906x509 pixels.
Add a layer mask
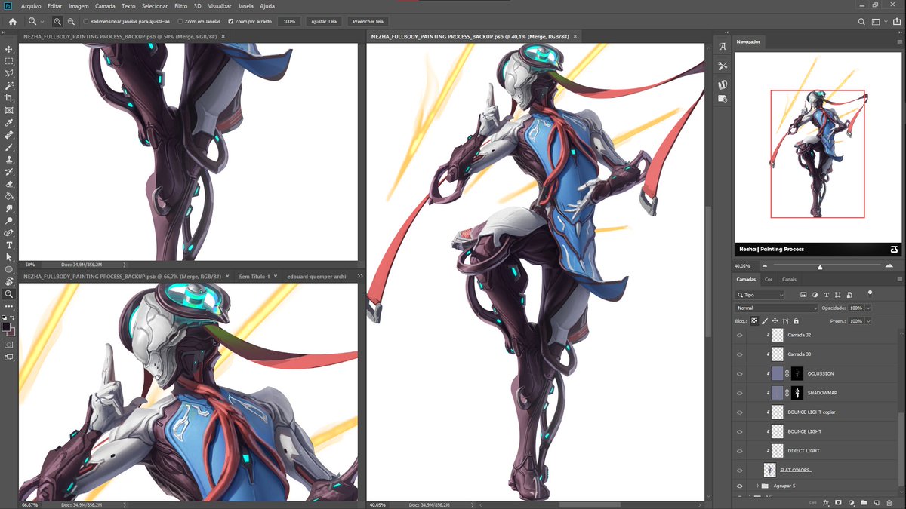click(839, 502)
